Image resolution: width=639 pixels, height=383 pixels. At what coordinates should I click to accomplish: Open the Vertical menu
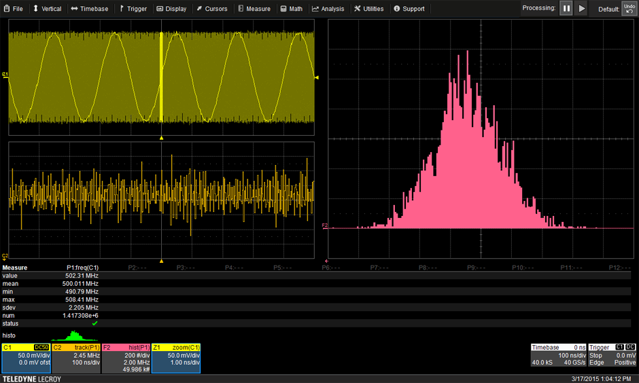pos(47,9)
